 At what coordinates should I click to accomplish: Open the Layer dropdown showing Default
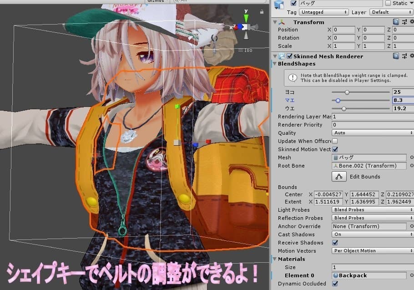tap(390, 12)
